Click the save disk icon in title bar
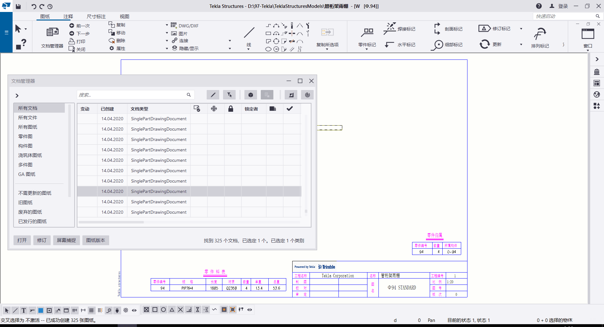The width and height of the screenshot is (604, 327). pos(18,6)
